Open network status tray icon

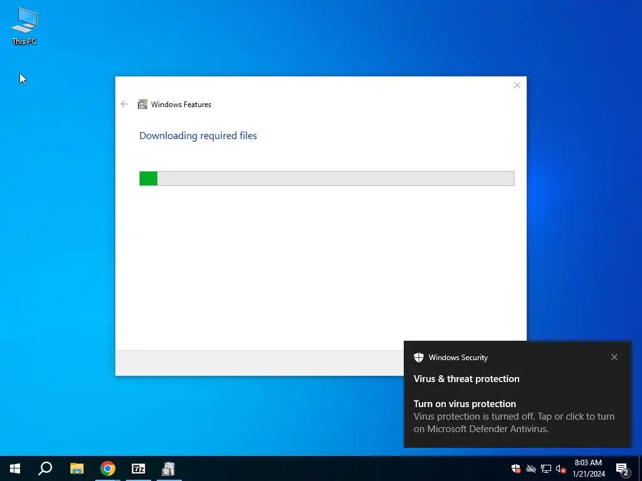[x=546, y=468]
